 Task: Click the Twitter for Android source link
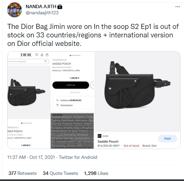pos(78,157)
